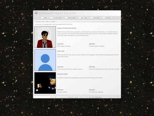This screenshot has width=154, height=116.
Task: Select the Characters navigation button
Action: point(71,18)
